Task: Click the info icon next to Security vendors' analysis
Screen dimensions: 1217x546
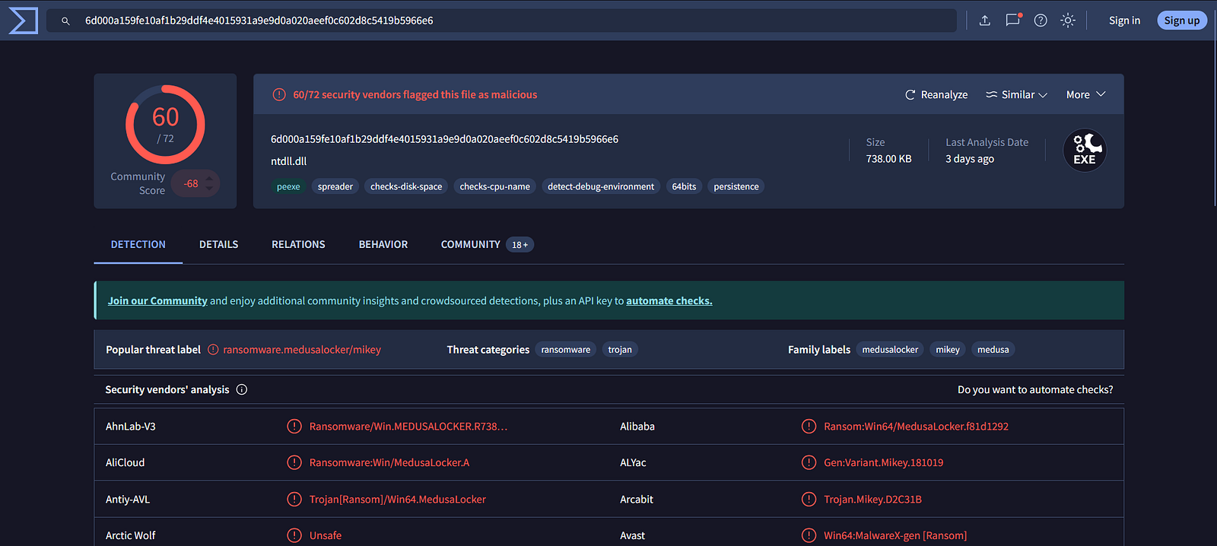Action: point(242,389)
